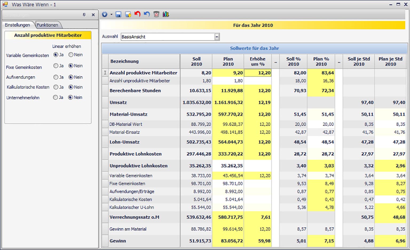The image size is (410, 250).
Task: Pin the settings side panel
Action: pyautogui.click(x=84, y=15)
